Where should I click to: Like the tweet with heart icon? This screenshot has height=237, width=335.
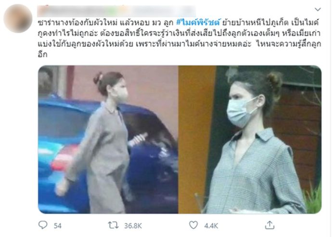[193, 225]
